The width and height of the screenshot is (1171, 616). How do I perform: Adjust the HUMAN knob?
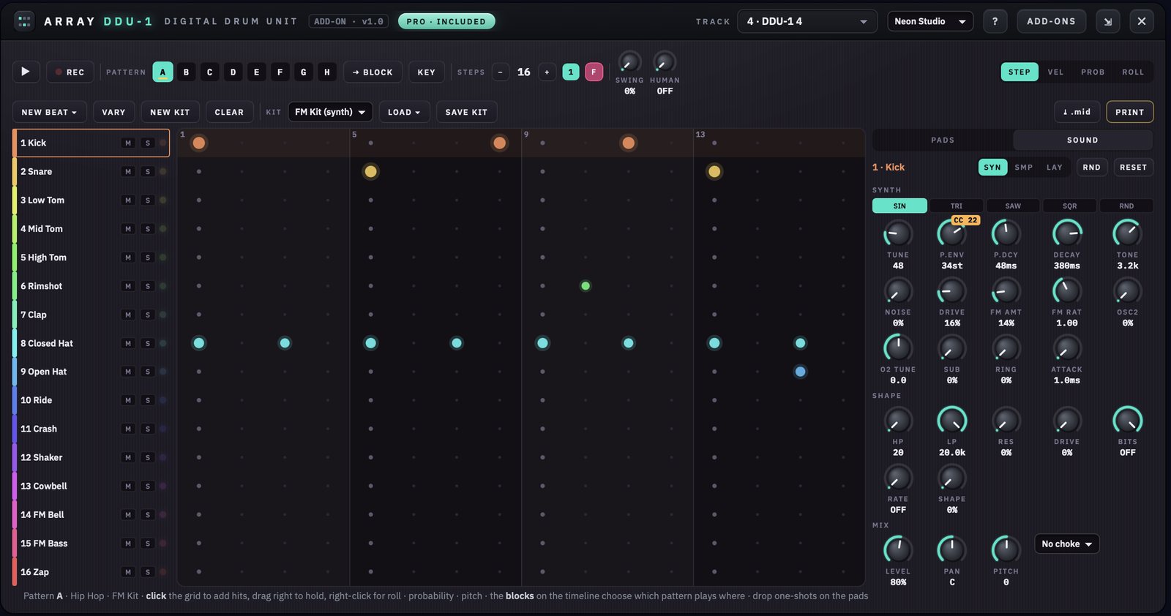point(664,63)
